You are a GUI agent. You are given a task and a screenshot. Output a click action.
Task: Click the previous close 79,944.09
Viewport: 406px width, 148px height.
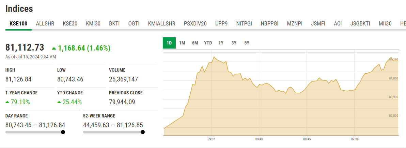tap(122, 102)
